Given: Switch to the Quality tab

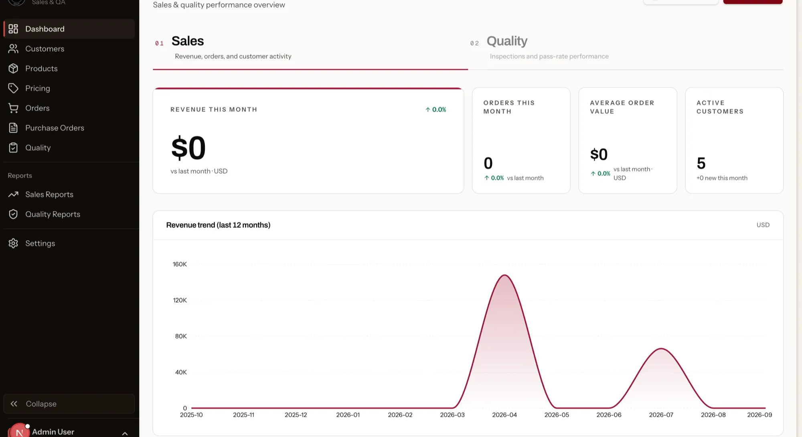Looking at the screenshot, I should coord(626,48).
